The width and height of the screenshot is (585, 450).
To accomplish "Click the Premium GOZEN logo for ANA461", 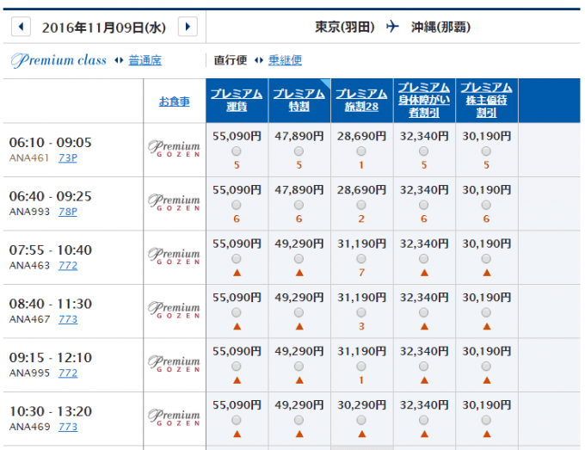I will click(x=175, y=149).
